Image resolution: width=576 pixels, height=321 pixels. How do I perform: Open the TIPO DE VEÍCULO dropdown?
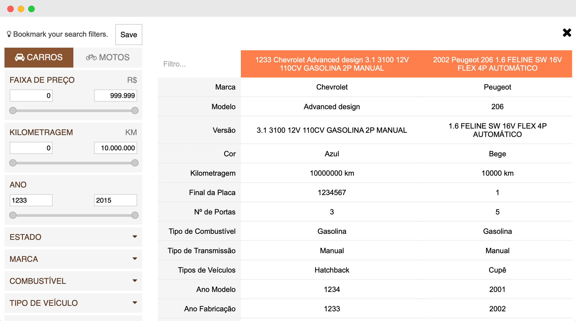pyautogui.click(x=73, y=303)
